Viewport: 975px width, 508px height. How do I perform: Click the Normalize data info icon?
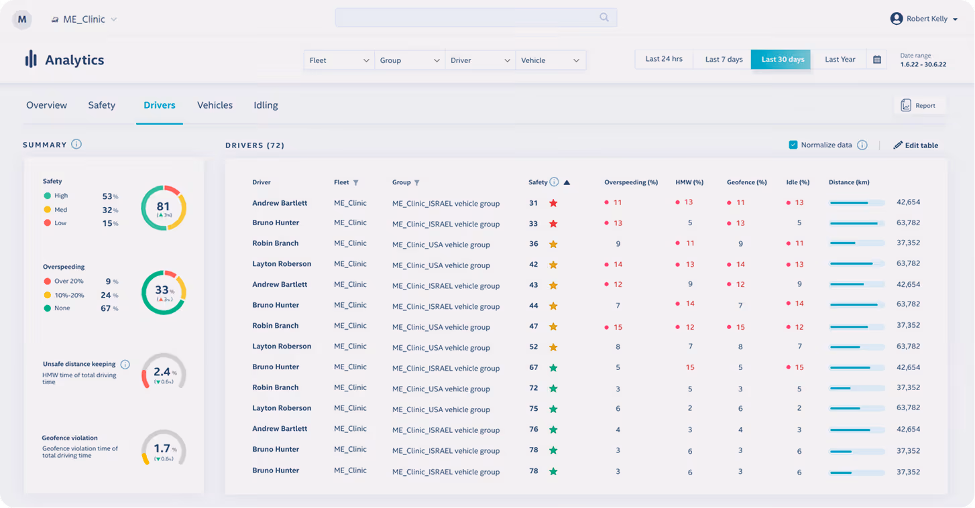pos(862,145)
